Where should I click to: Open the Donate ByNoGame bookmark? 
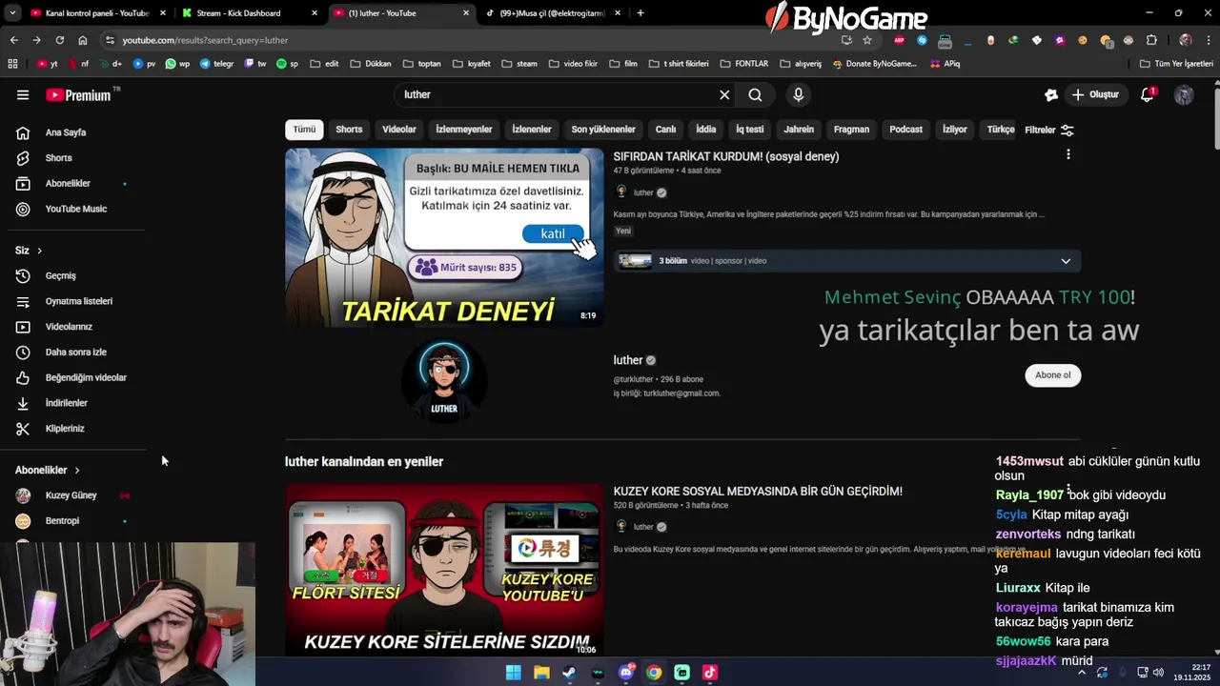pyautogui.click(x=874, y=64)
